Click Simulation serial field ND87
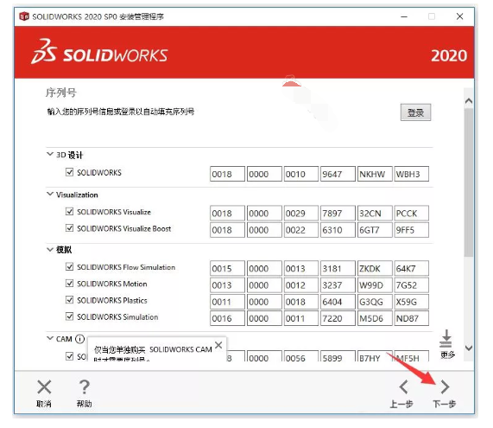 click(411, 318)
